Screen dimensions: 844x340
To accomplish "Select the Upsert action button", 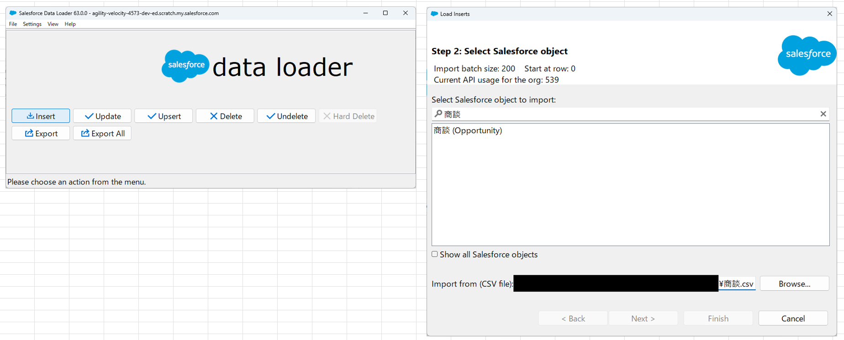I will [x=164, y=116].
